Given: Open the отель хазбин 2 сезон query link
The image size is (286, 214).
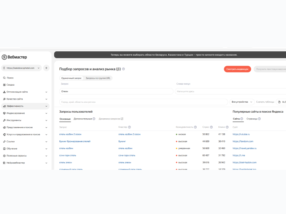Looking at the screenshot, I should pos(70,134).
